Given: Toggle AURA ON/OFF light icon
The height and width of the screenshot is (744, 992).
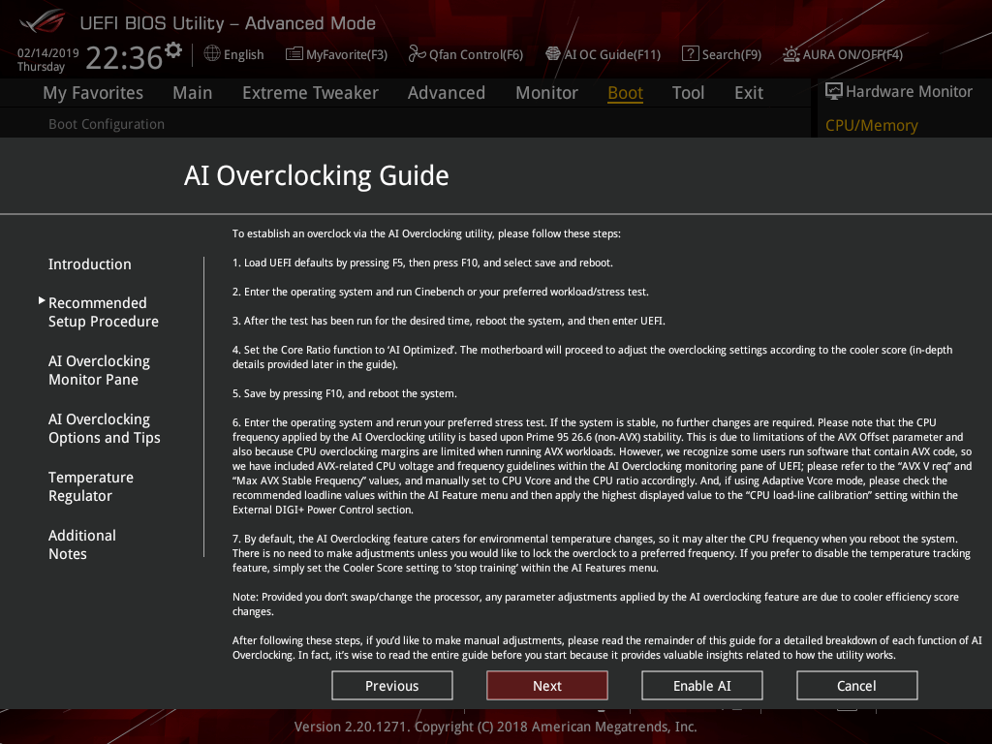Looking at the screenshot, I should coord(790,54).
